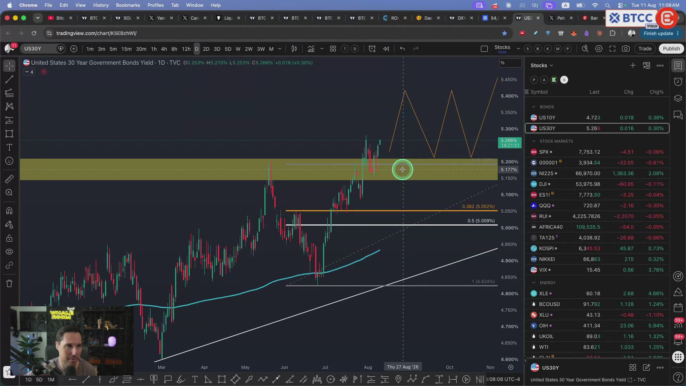Click the Trade button

pyautogui.click(x=645, y=49)
